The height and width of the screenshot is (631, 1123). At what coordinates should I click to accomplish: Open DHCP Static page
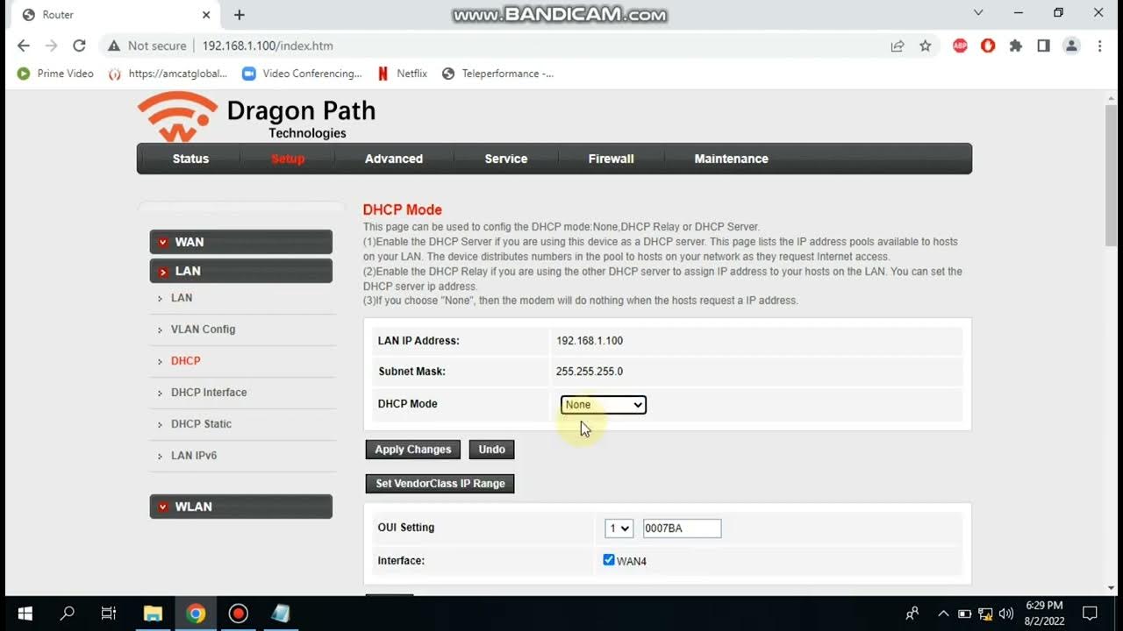coord(201,424)
